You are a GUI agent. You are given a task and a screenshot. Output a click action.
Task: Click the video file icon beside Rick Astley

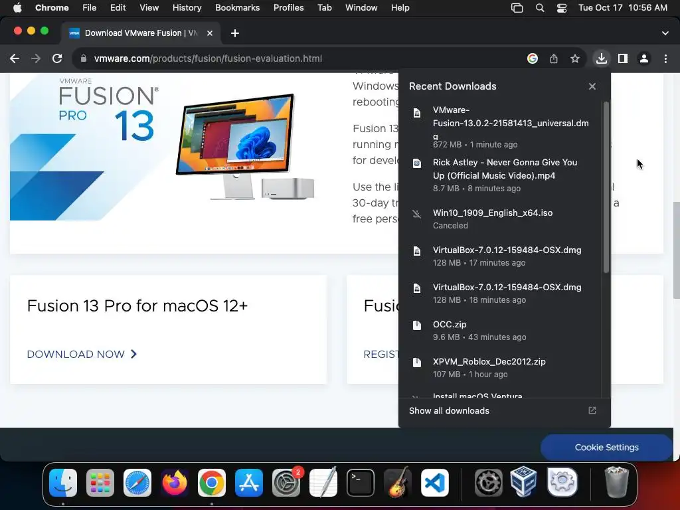click(x=417, y=163)
